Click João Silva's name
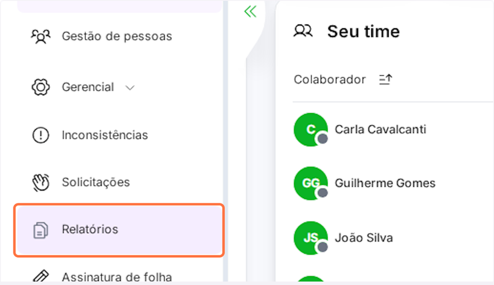The image size is (494, 285). click(x=364, y=238)
